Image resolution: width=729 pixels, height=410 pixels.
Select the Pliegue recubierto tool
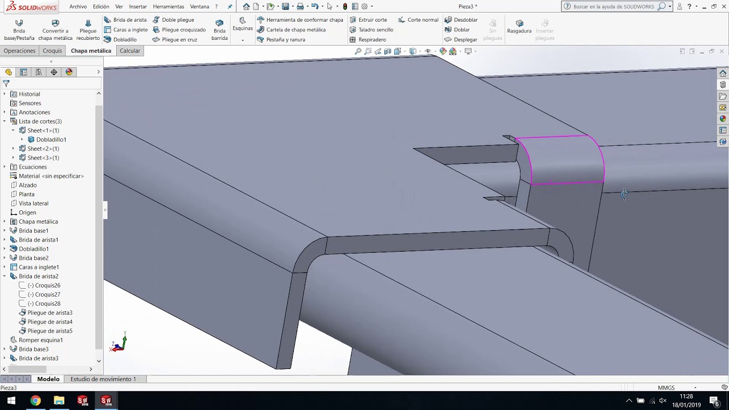pyautogui.click(x=88, y=30)
